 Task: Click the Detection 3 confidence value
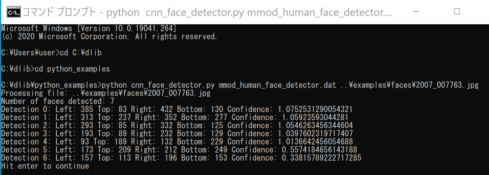315,134
